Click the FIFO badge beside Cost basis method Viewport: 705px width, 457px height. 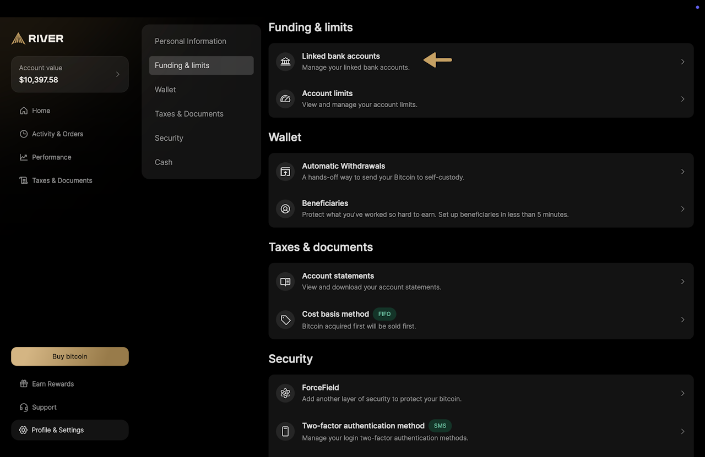tap(384, 314)
